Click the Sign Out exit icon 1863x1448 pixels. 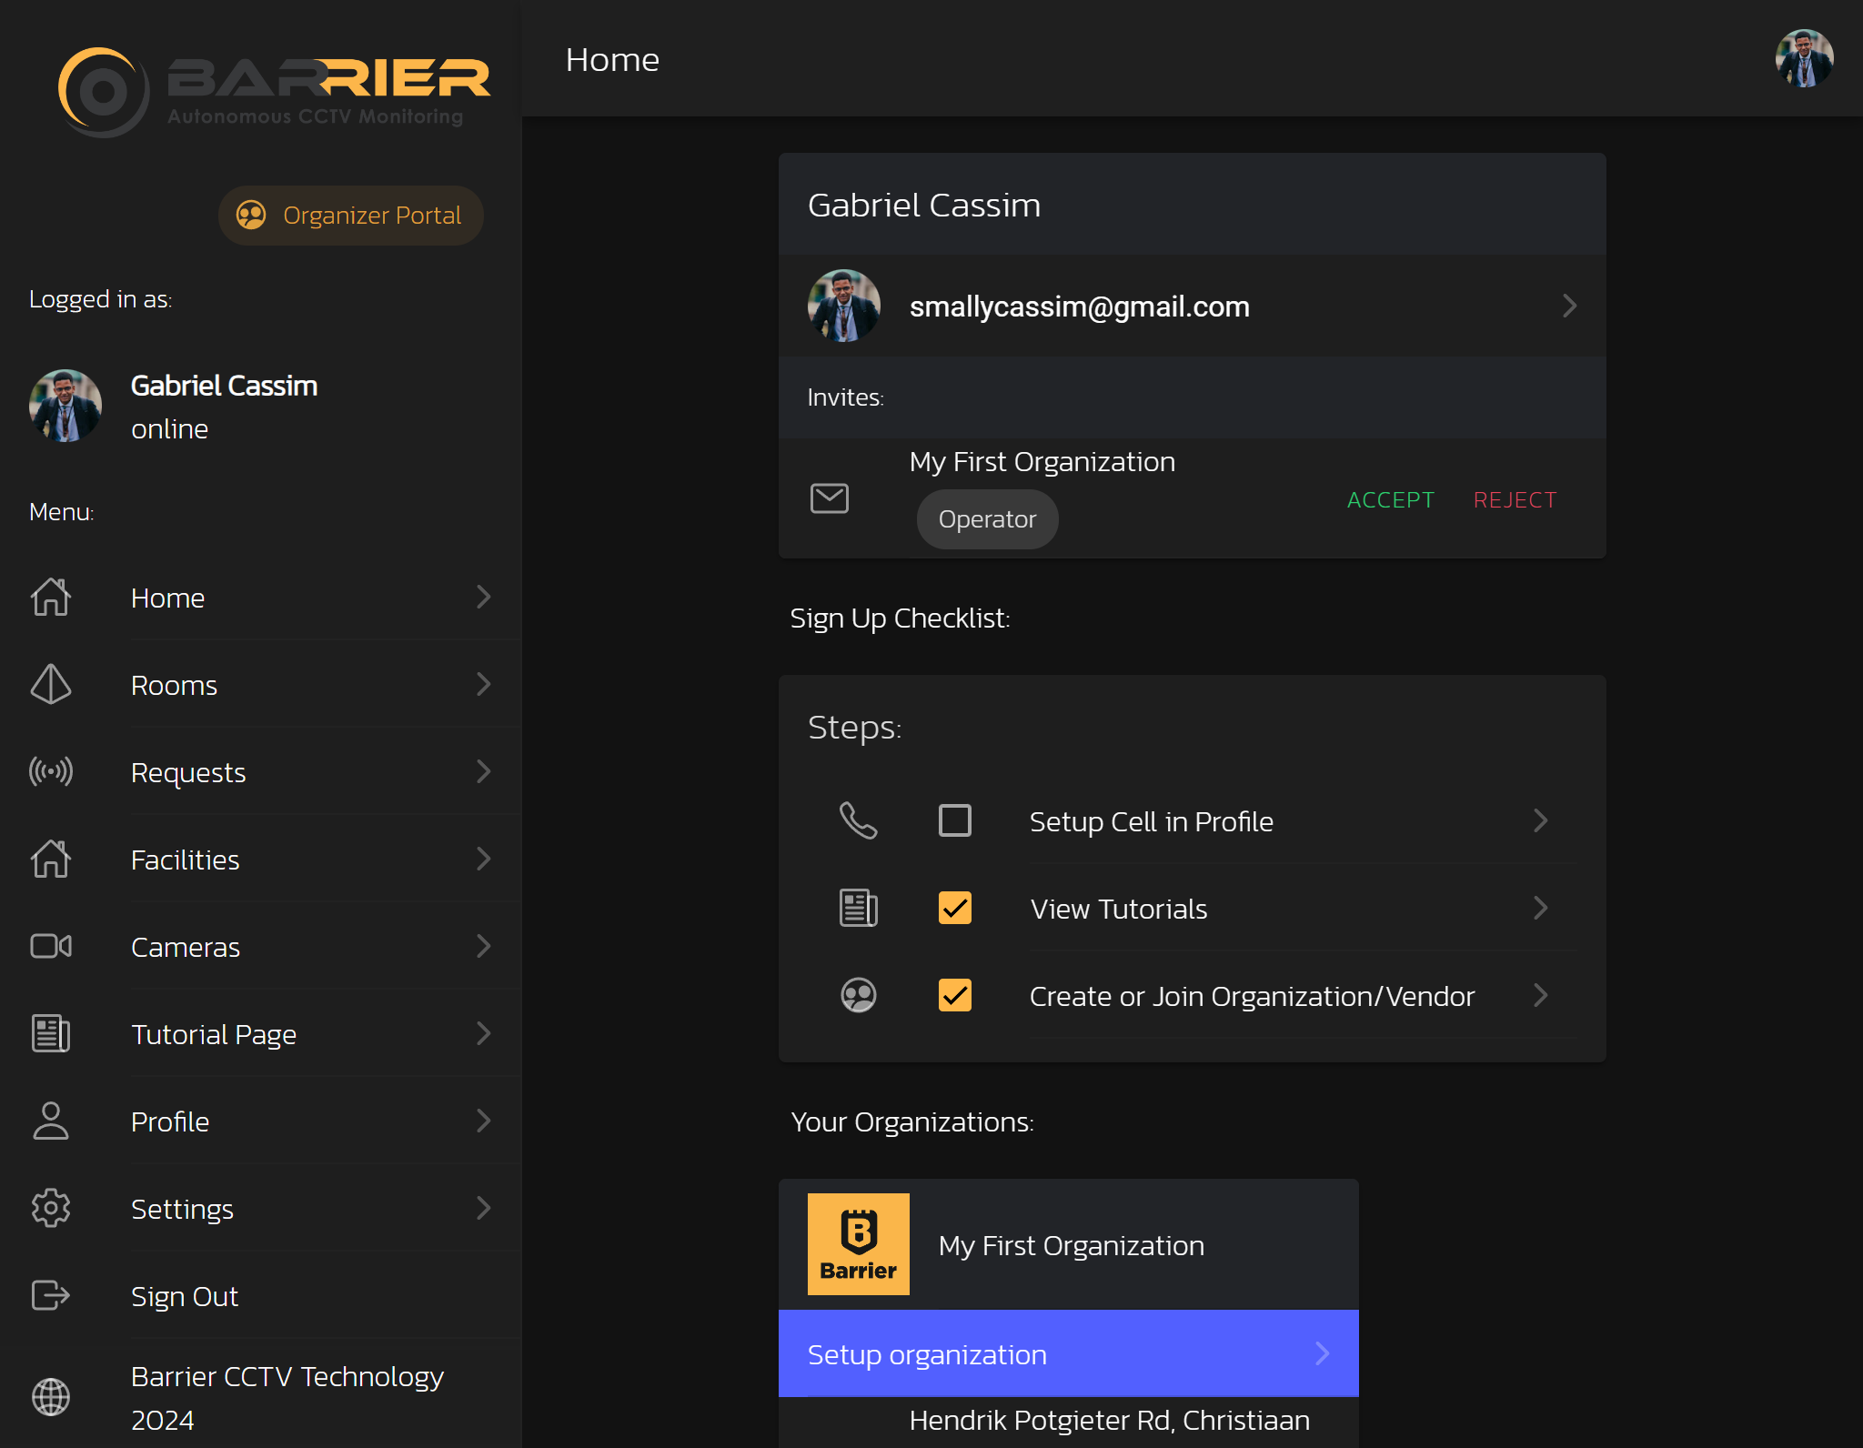tap(51, 1295)
